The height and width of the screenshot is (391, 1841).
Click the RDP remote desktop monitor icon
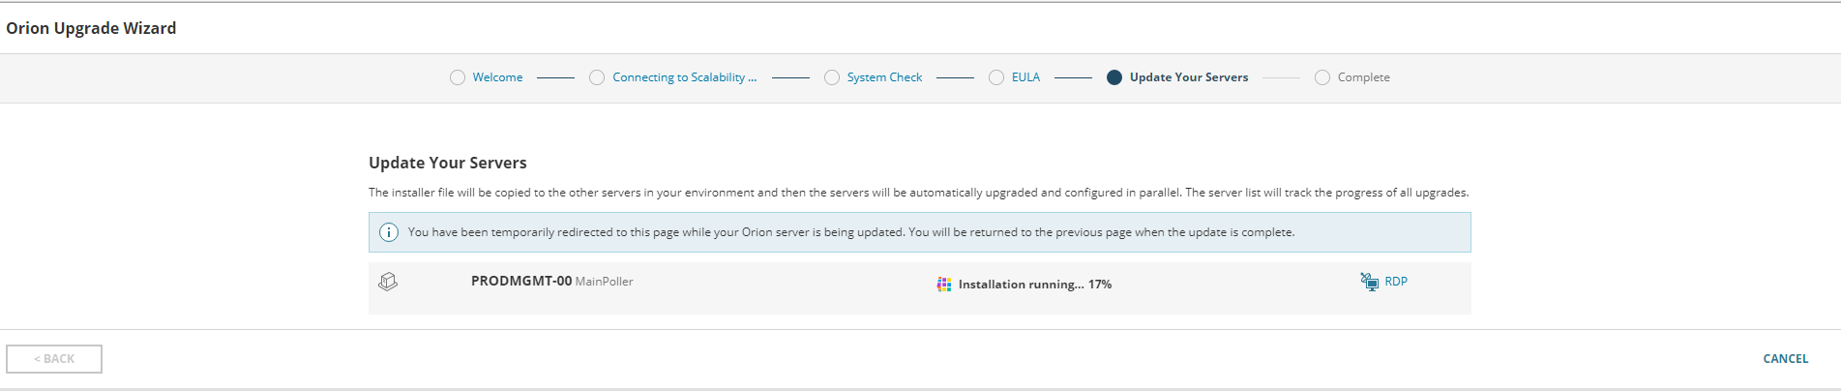pyautogui.click(x=1369, y=282)
